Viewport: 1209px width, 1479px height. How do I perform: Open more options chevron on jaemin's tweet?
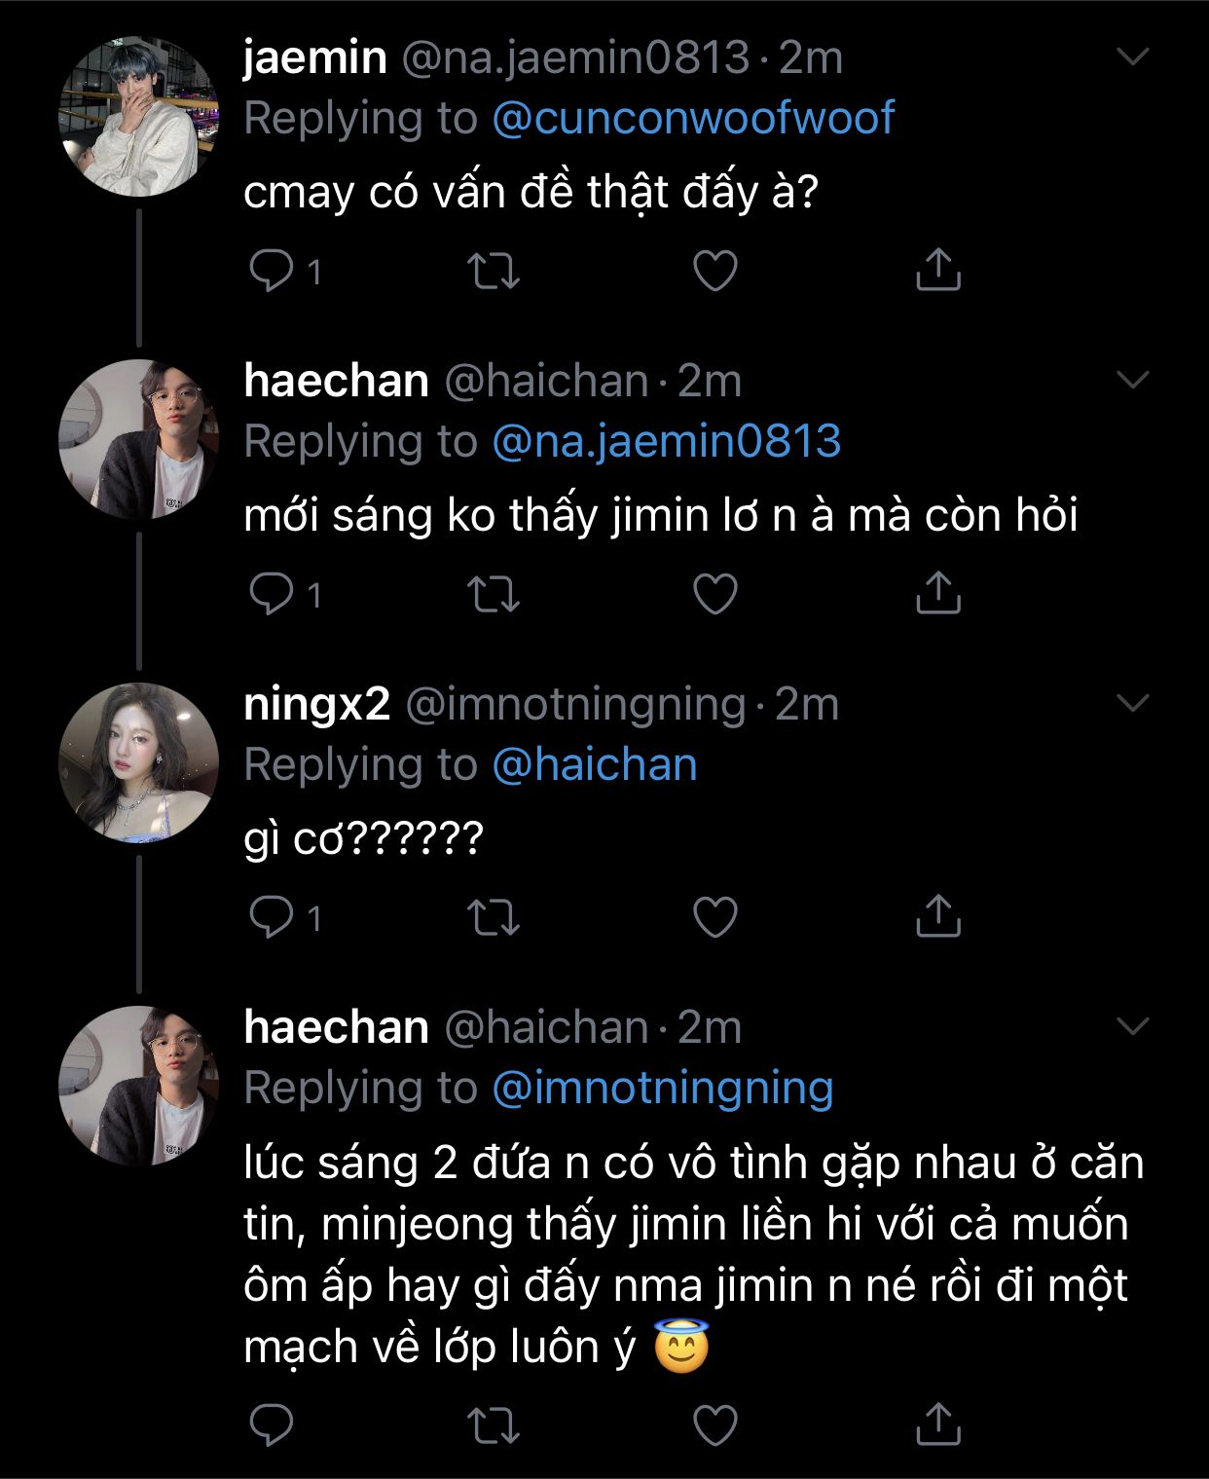(x=1134, y=56)
